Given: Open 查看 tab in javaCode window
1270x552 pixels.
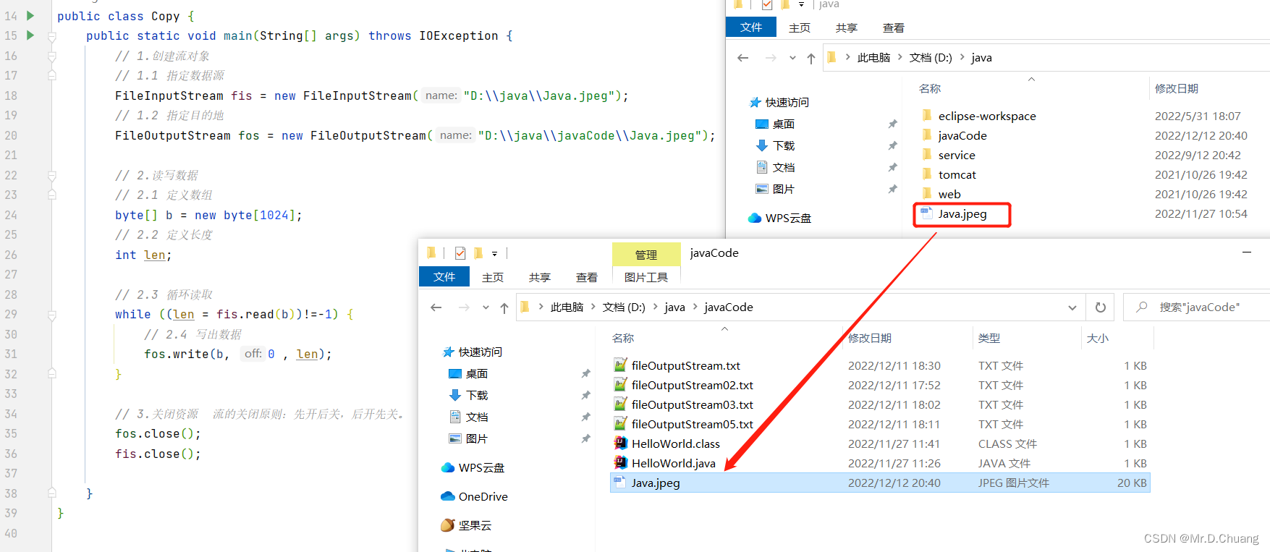Looking at the screenshot, I should click(x=586, y=277).
